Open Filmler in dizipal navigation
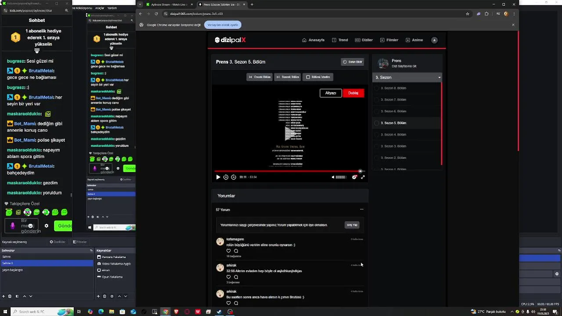562x316 pixels. (x=389, y=40)
